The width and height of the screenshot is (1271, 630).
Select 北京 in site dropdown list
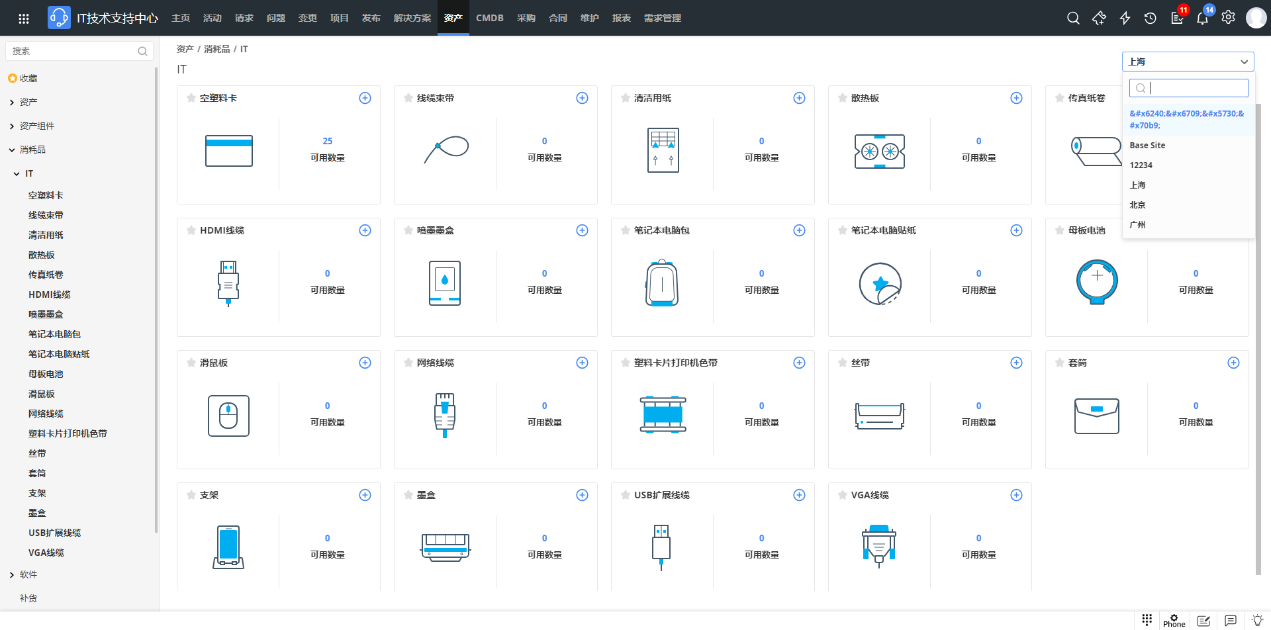click(x=1189, y=205)
